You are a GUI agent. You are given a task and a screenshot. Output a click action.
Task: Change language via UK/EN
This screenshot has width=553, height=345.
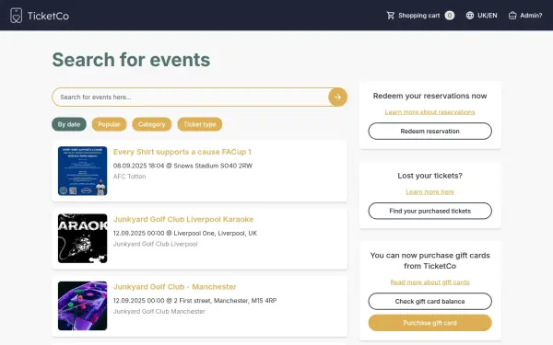pyautogui.click(x=487, y=16)
